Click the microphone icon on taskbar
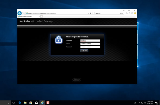160x105 pixels. (x=8, y=103)
